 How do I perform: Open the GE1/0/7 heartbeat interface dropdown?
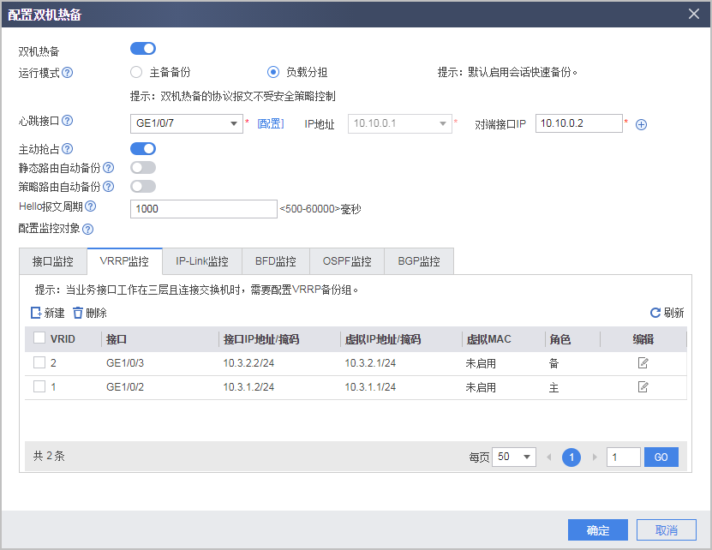187,123
